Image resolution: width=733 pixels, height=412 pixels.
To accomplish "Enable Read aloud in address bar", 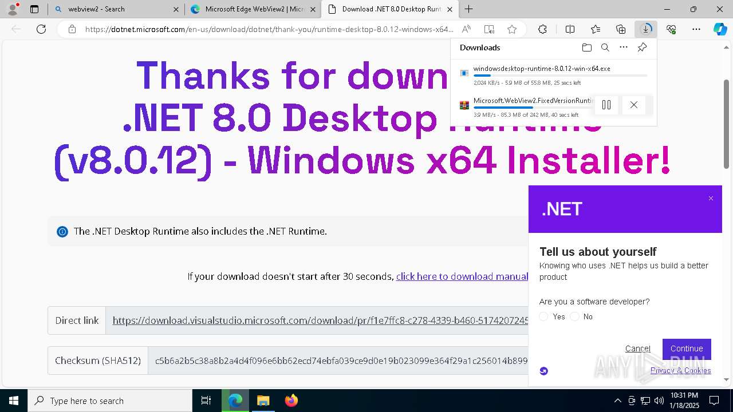I will coord(467,29).
